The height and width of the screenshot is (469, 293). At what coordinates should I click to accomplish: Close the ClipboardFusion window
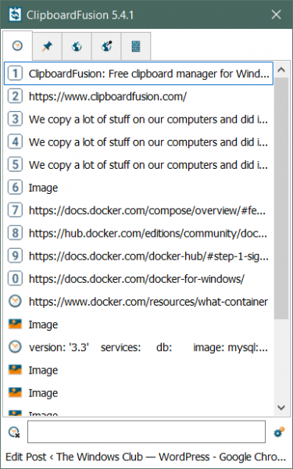pyautogui.click(x=277, y=14)
